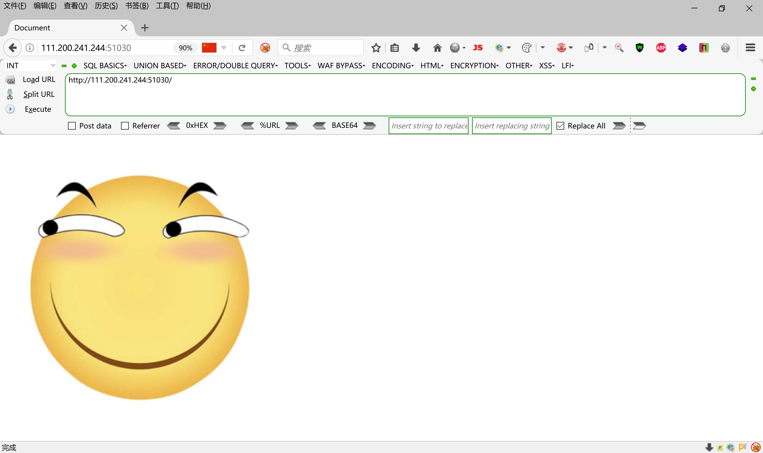Screen dimensions: 763x453
Task: Click the green minus next to INT
Action: point(64,66)
